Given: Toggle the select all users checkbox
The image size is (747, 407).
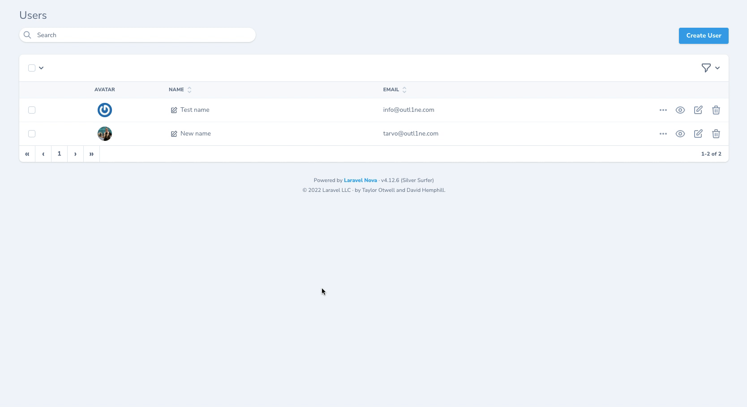Looking at the screenshot, I should click(32, 68).
